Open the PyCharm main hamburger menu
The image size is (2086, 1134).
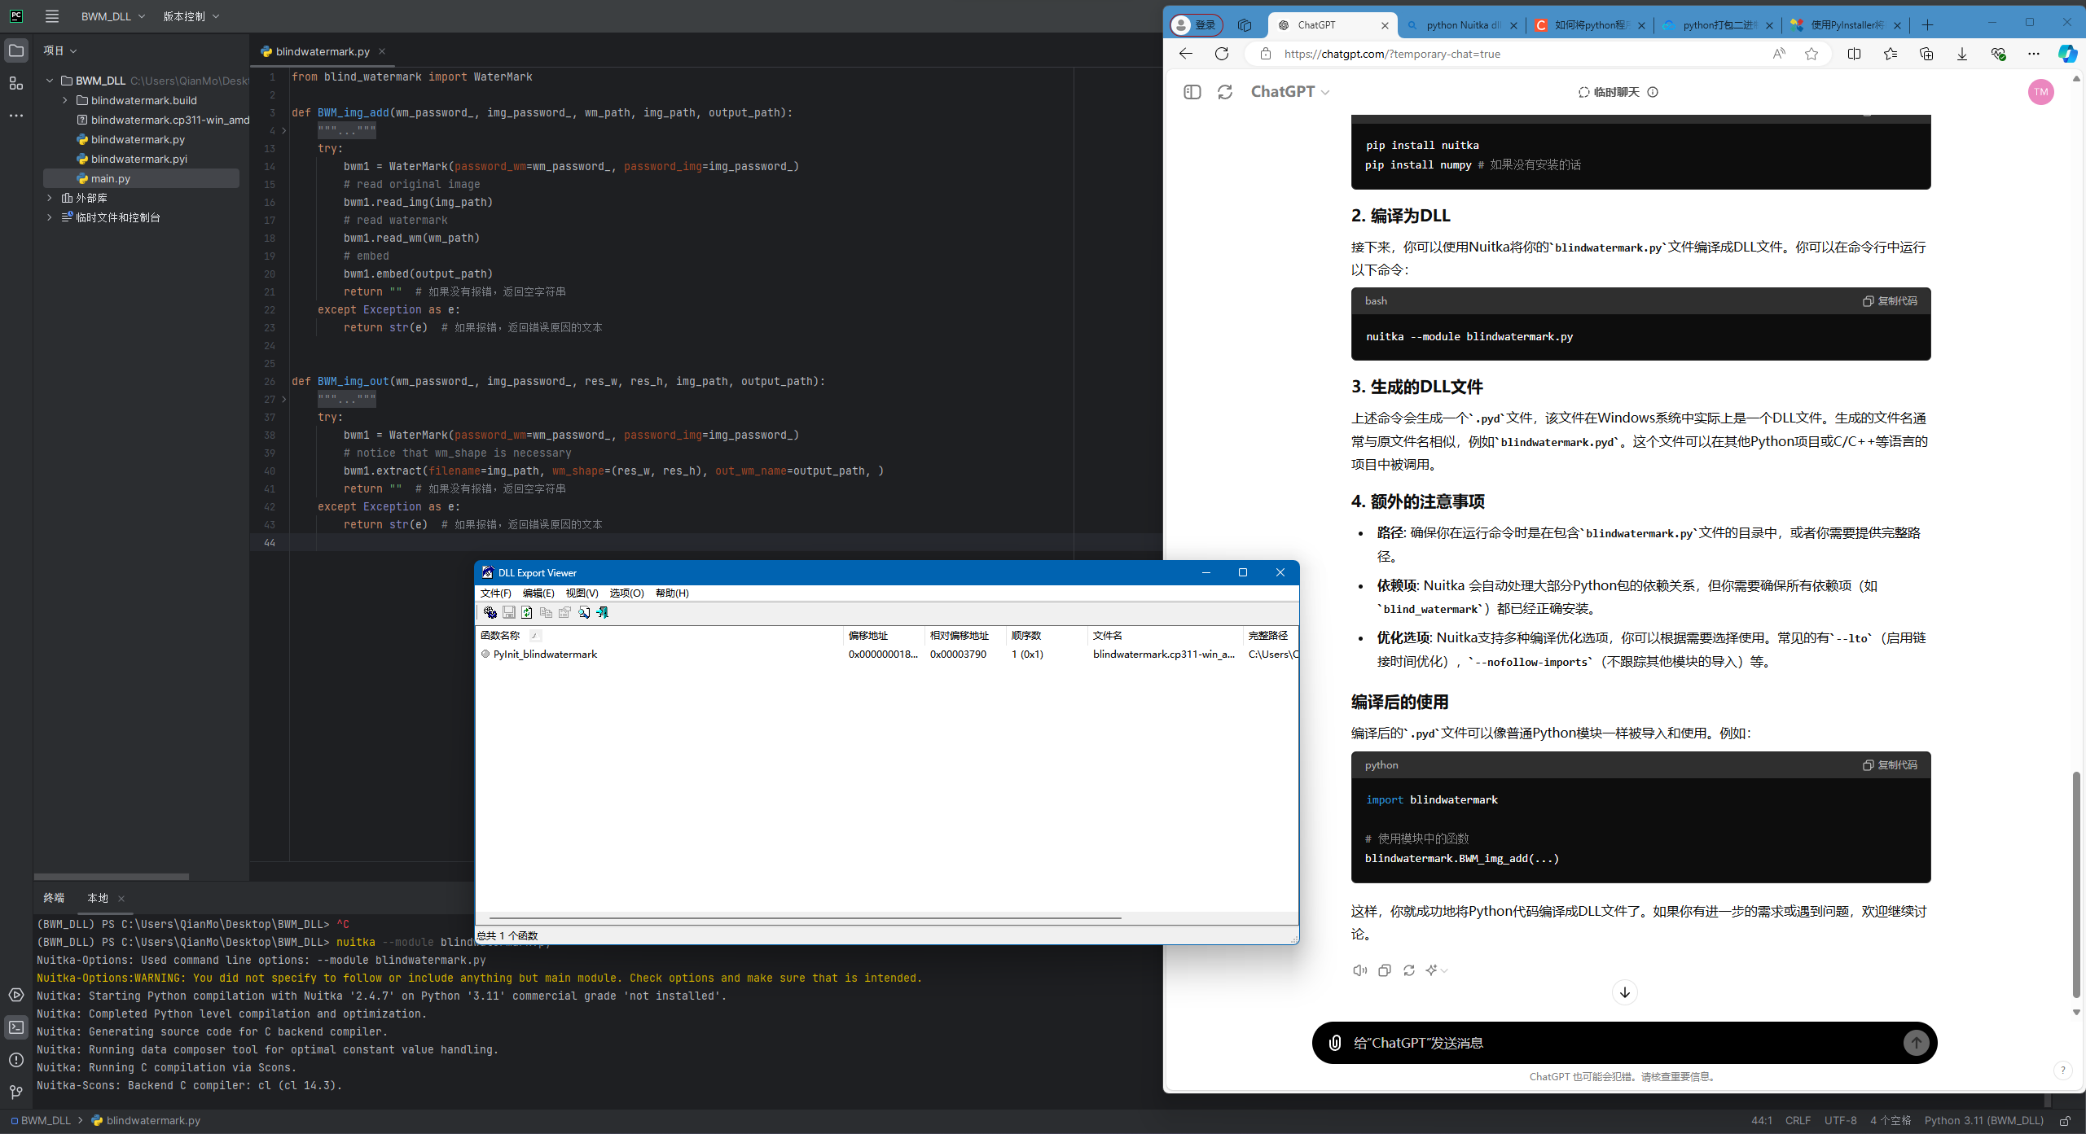tap(52, 16)
